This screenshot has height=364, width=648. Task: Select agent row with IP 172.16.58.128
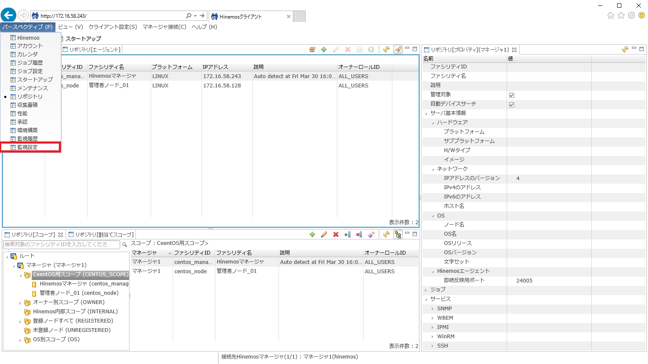[210, 85]
